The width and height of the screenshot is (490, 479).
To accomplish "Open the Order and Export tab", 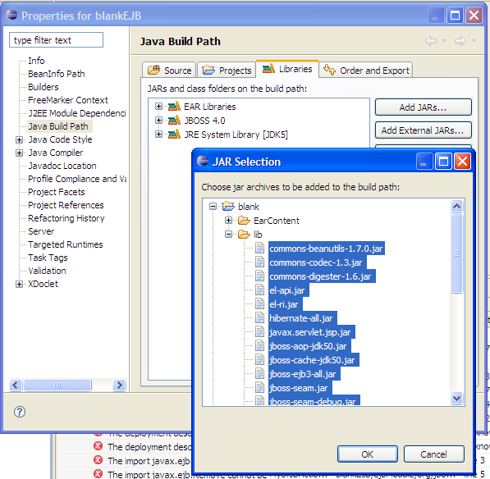I will (366, 70).
